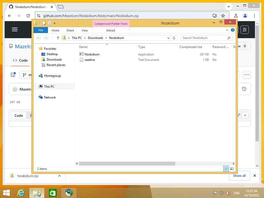Viewport: 264px width, 198px height.
Task: Open Chrome tab search dropdown
Action: click(228, 6)
